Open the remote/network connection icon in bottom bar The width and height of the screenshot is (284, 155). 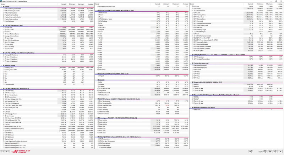point(251,151)
